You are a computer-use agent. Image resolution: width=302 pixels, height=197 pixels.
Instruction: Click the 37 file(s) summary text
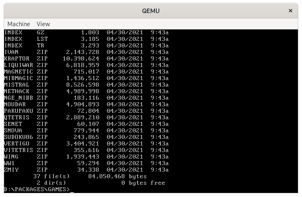[51, 176]
